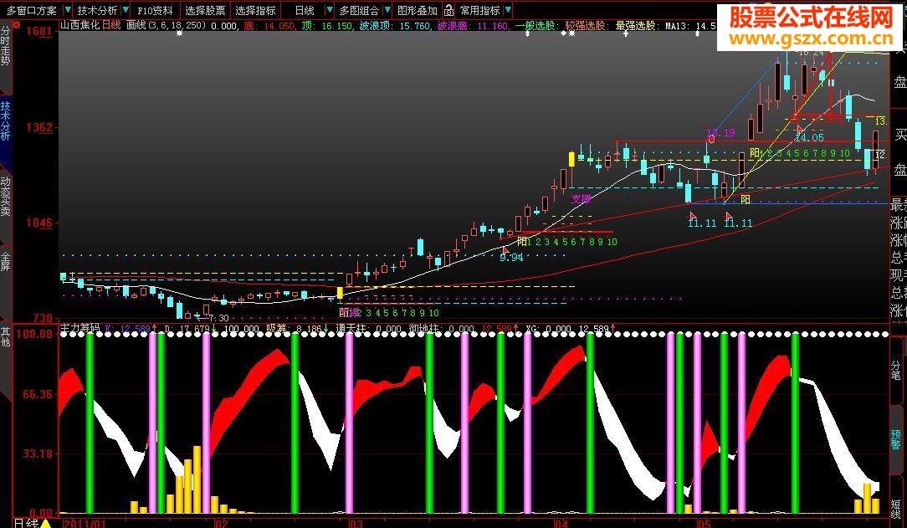Click the www.gszx.com.cn website link
The height and width of the screenshot is (528, 907).
coord(810,38)
